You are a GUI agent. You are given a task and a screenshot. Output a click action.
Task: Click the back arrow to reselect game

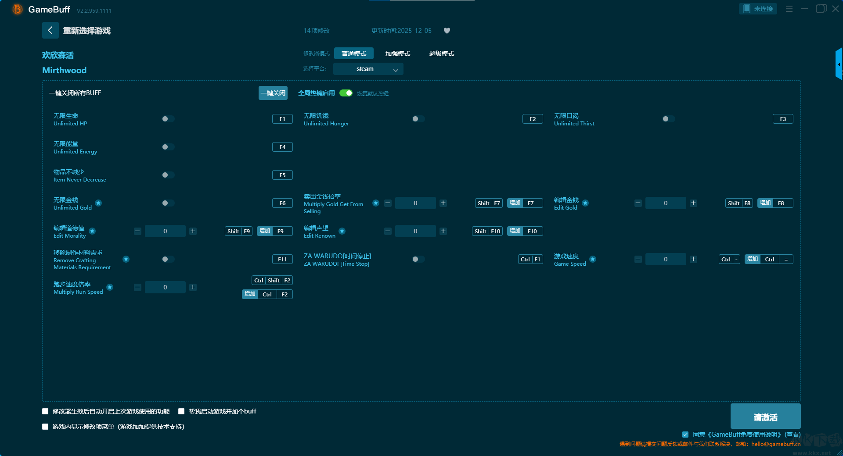(50, 30)
